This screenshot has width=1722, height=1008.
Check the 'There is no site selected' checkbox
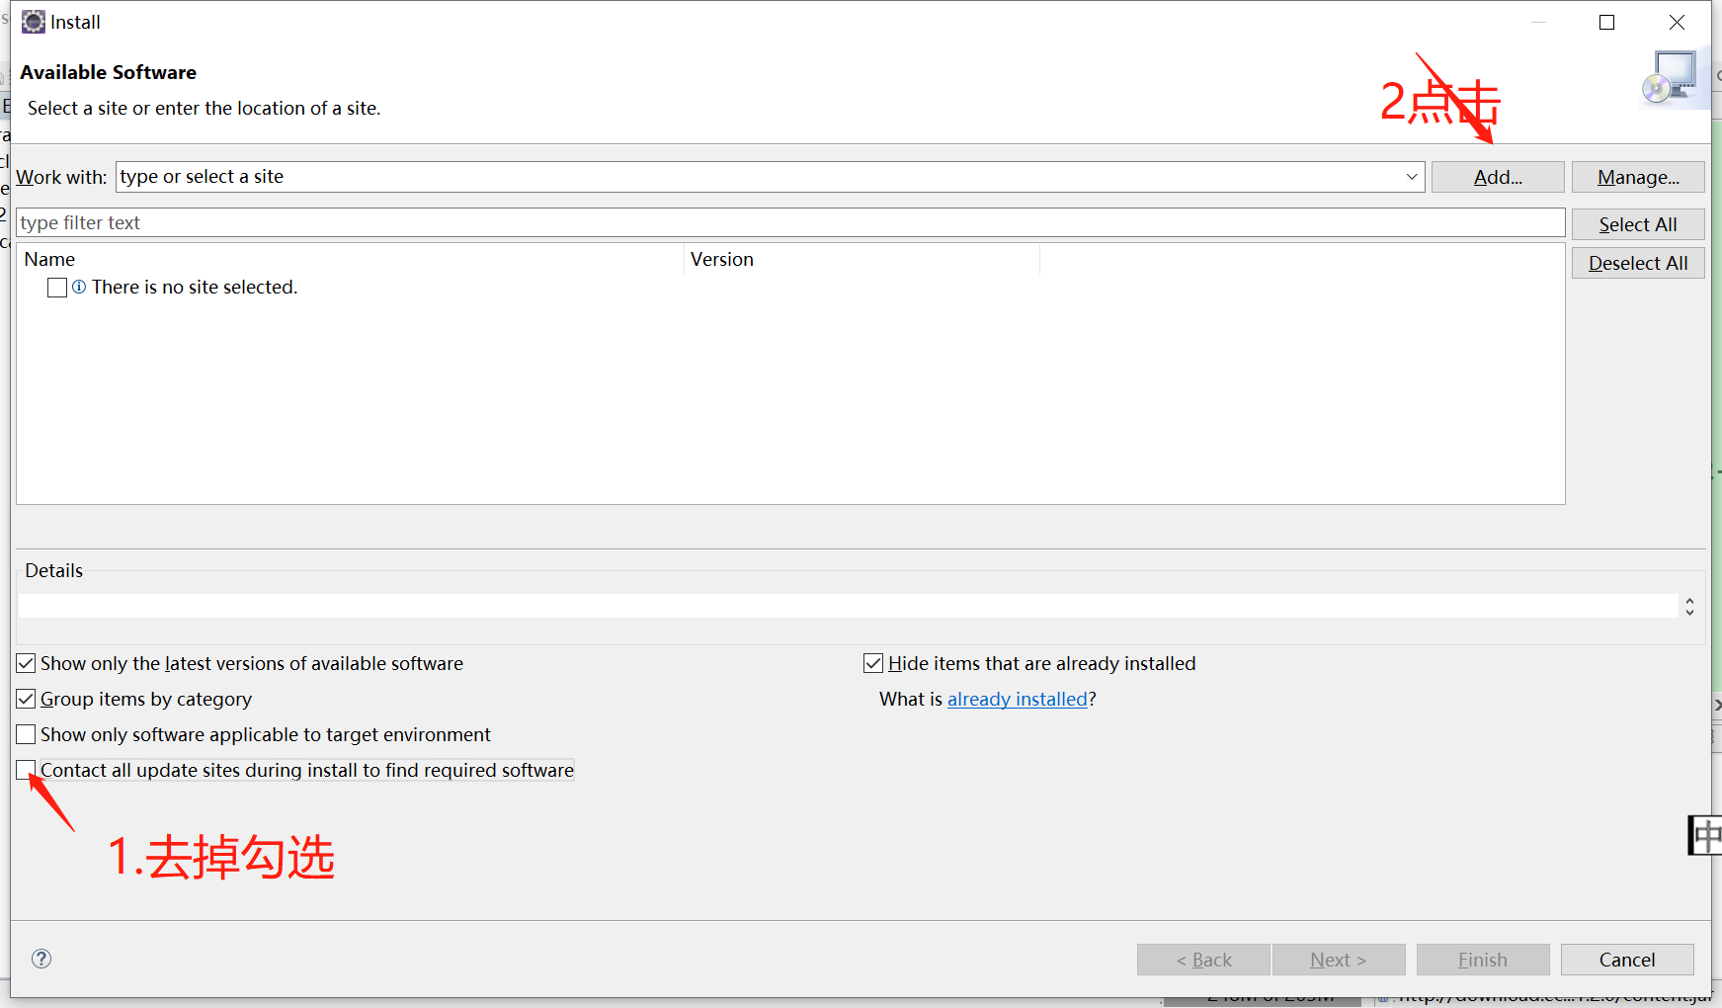pyautogui.click(x=57, y=288)
